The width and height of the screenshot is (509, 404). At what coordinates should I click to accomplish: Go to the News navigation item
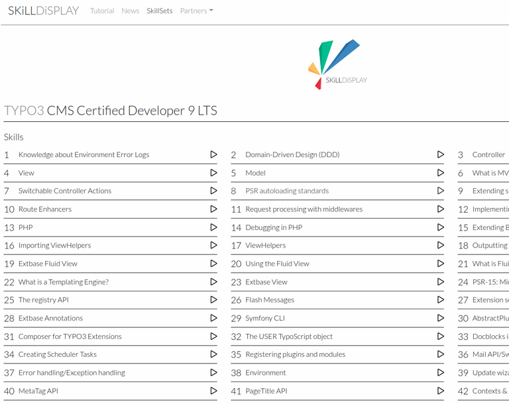click(131, 11)
